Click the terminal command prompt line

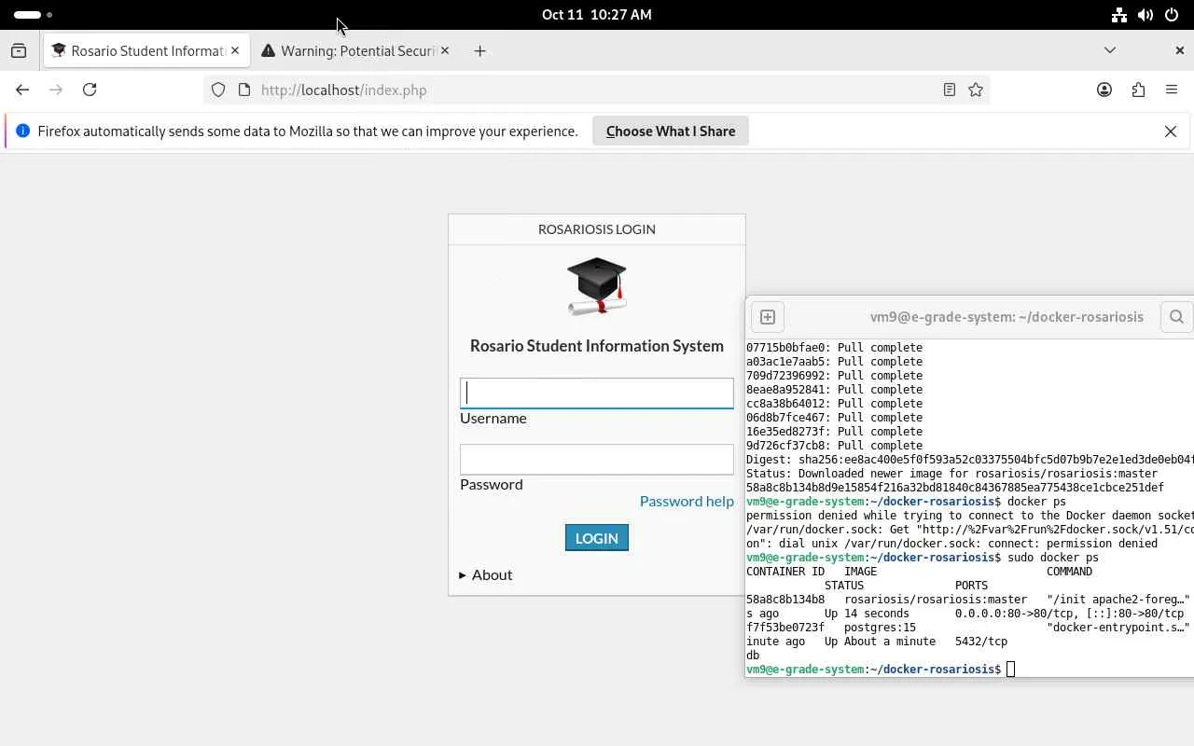(x=881, y=670)
